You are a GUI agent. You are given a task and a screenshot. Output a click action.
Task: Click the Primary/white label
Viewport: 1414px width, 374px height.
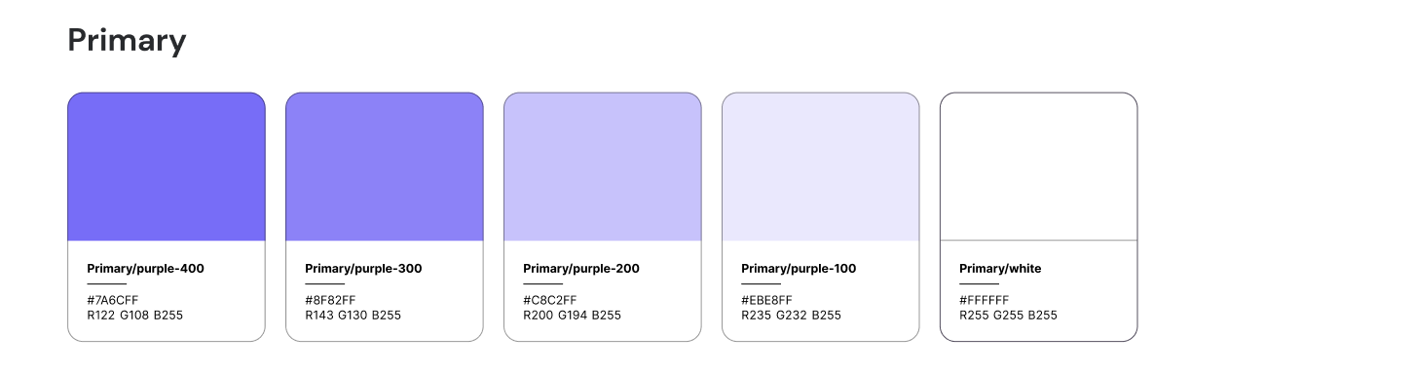[x=1001, y=269]
